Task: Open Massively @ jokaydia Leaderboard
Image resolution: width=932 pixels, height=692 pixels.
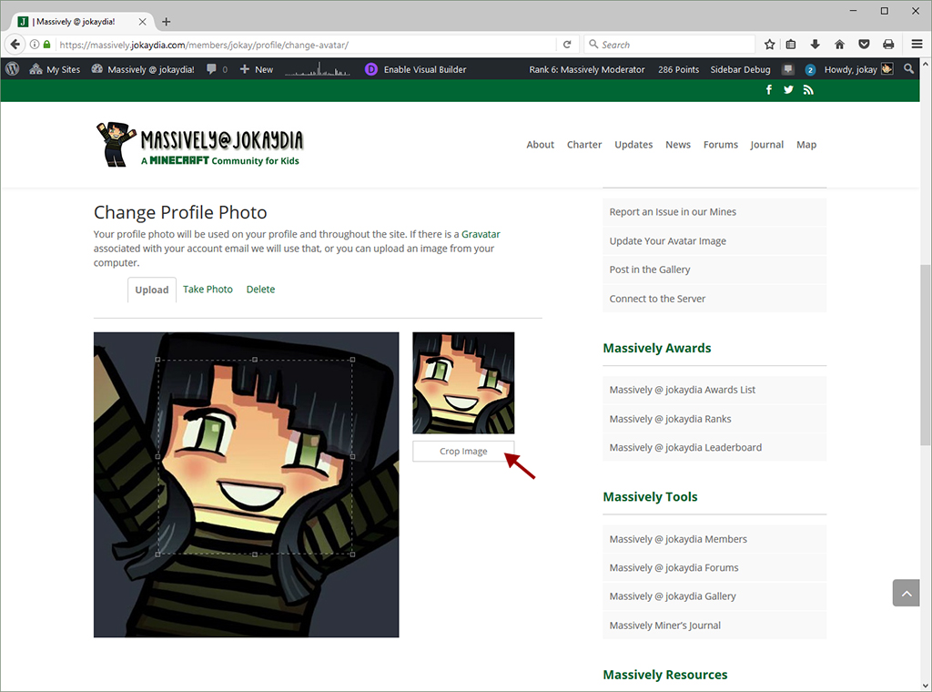Action: pos(714,447)
